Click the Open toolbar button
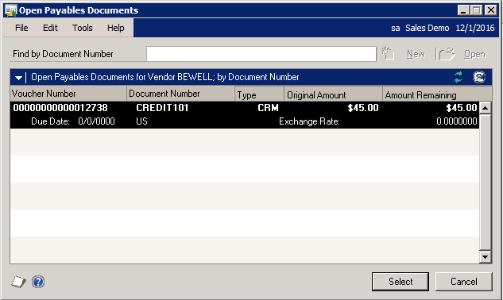Screen dimensions: 503x300 474,54
